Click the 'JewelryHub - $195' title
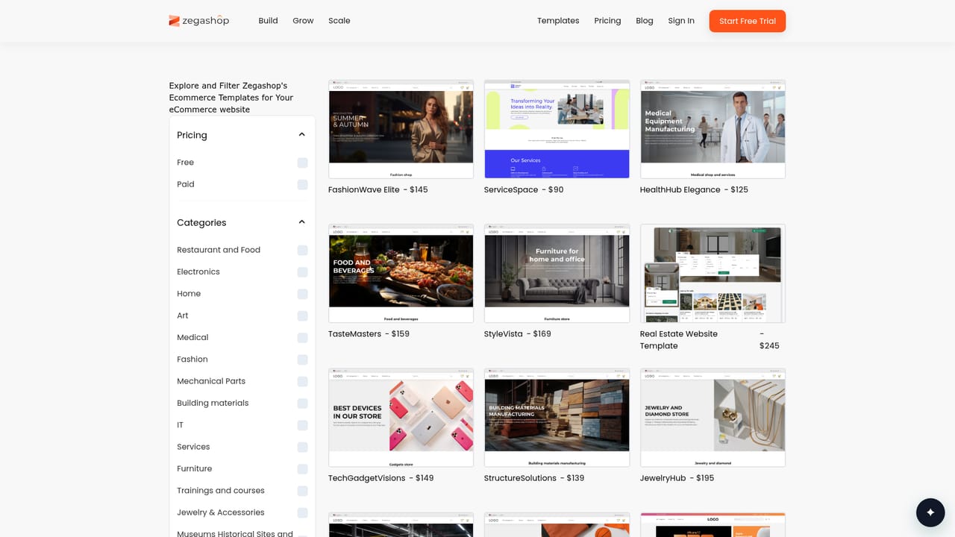 point(677,478)
